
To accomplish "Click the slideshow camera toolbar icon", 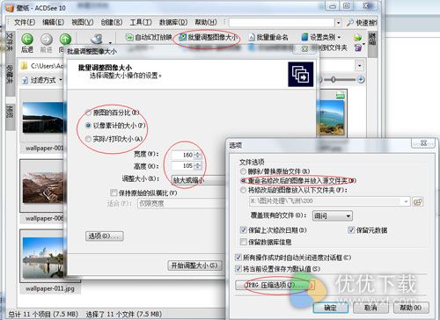I will pos(97,39).
